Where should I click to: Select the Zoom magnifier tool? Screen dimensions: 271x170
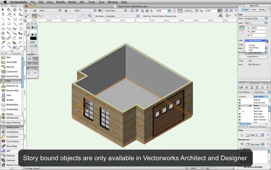pos(20,10)
